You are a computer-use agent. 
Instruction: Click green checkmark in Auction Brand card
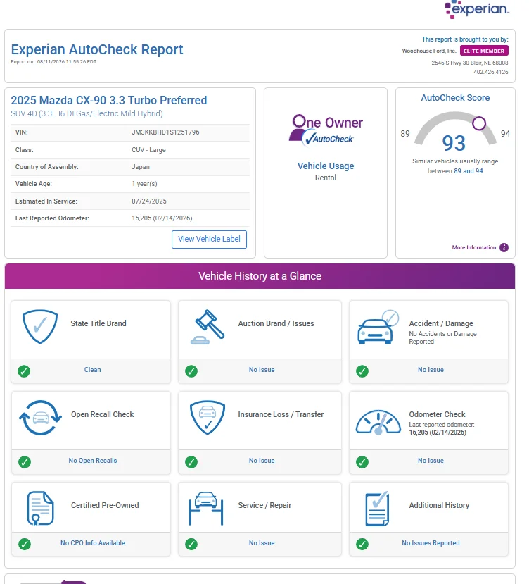point(191,371)
